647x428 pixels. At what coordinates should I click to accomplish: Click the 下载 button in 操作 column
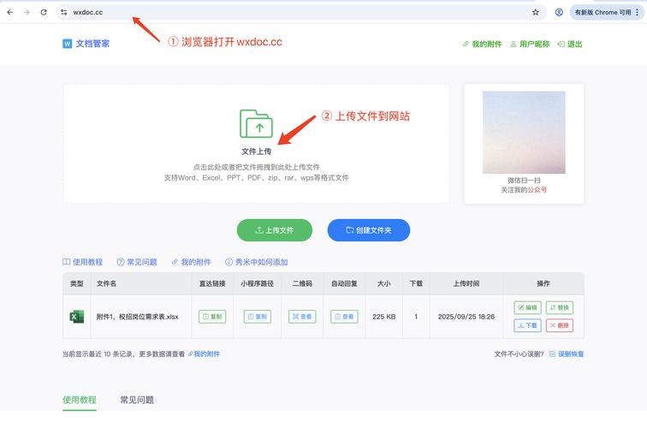click(528, 325)
